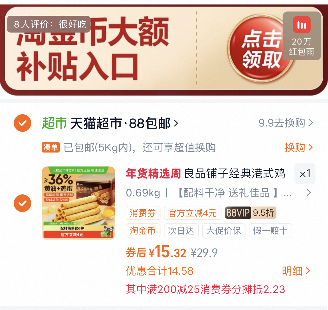
Task: Expand the 0.69kg specification chevron
Action: click(309, 192)
